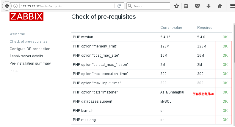Reload the page with the refresh icon
The height and width of the screenshot is (127, 235).
coord(119,6)
